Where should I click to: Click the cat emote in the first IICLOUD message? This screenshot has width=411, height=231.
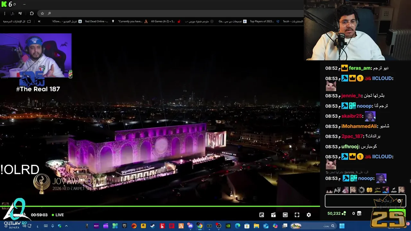pyautogui.click(x=331, y=86)
